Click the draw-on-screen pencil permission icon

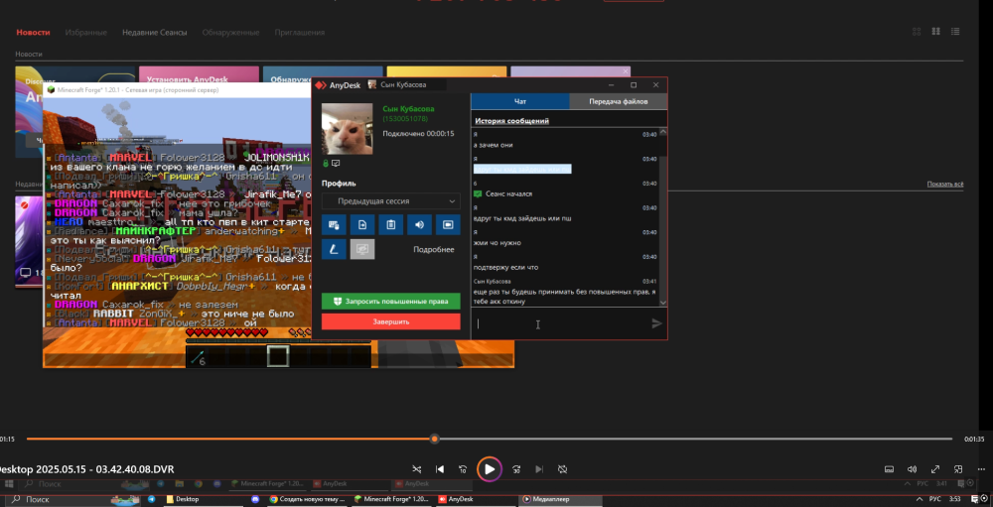(x=334, y=249)
